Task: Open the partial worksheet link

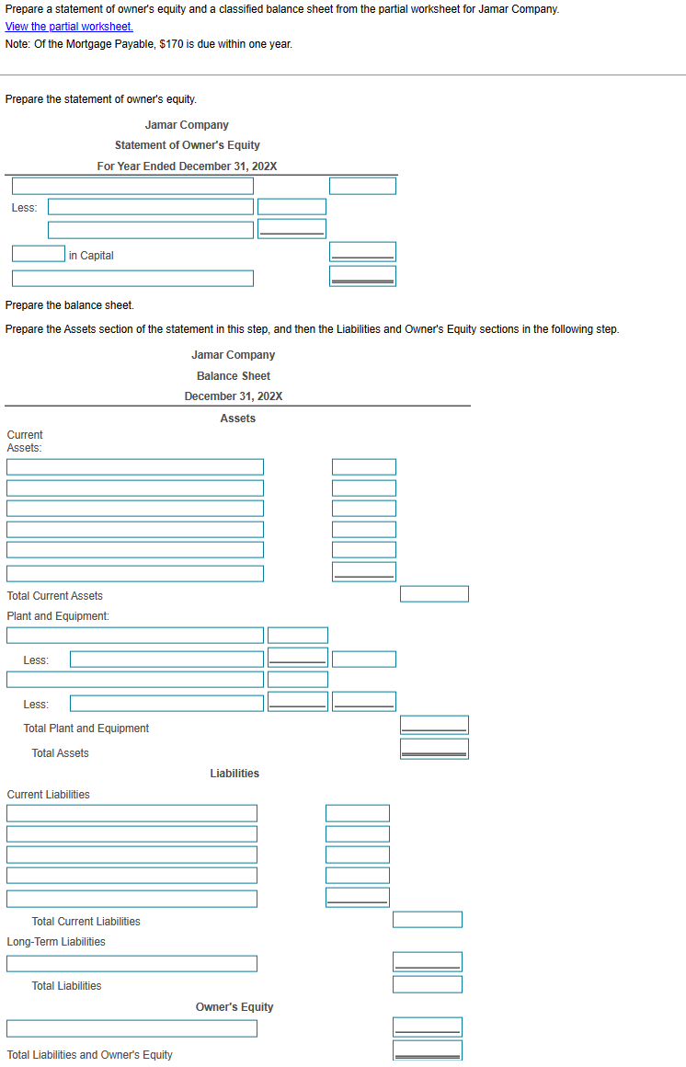Action: pyautogui.click(x=69, y=27)
